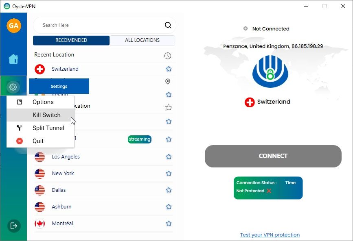Click the settings gear icon
The width and height of the screenshot is (353, 241).
click(x=13, y=87)
